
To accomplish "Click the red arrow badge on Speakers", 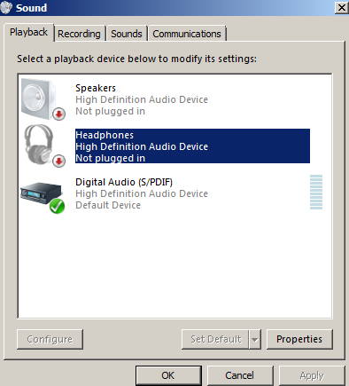I will tap(59, 114).
